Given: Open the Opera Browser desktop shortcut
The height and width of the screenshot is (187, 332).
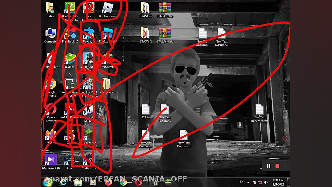Looking at the screenshot, I should click(51, 109).
